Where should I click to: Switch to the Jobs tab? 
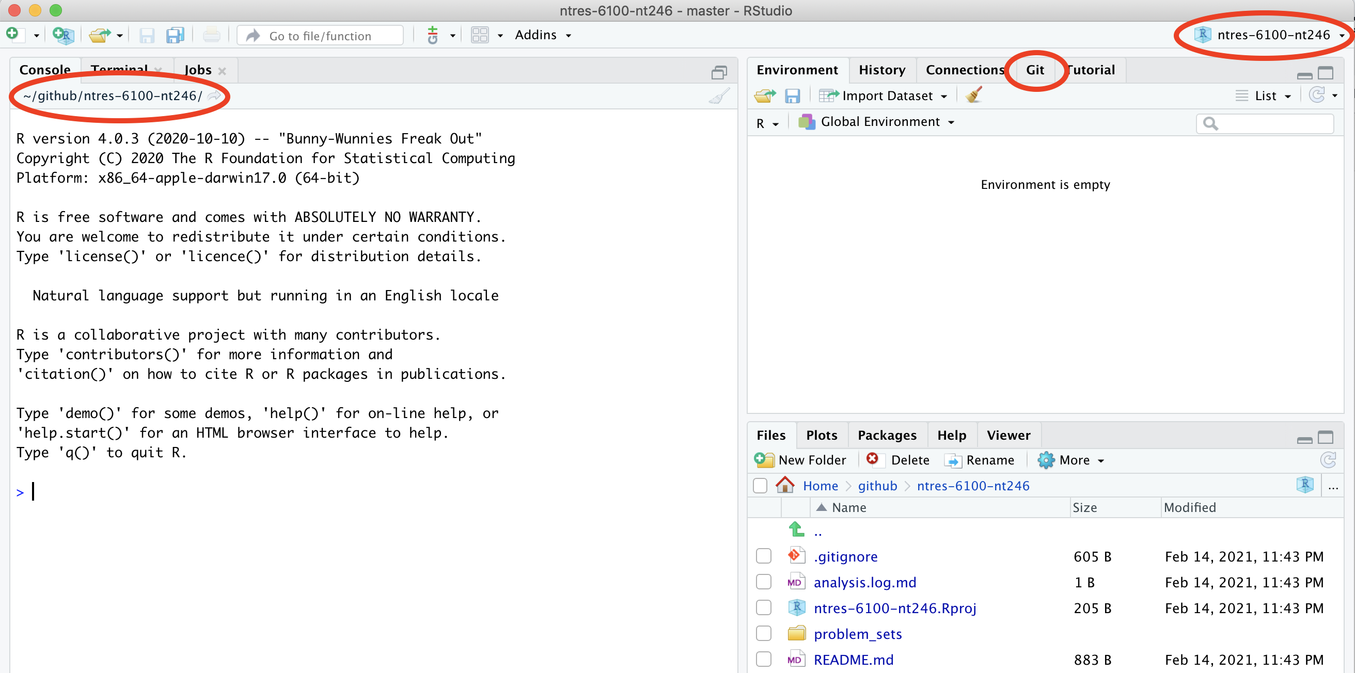coord(198,70)
